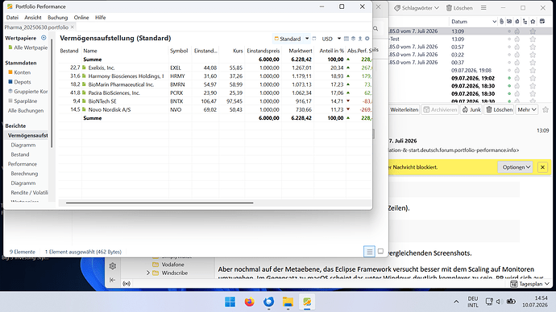The image size is (556, 312).
Task: Star the message dated 09.07.2026, 19:02
Action: pyautogui.click(x=533, y=78)
